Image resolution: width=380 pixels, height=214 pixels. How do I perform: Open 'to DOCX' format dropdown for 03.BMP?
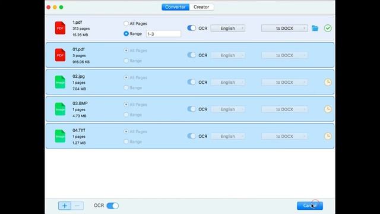(284, 109)
